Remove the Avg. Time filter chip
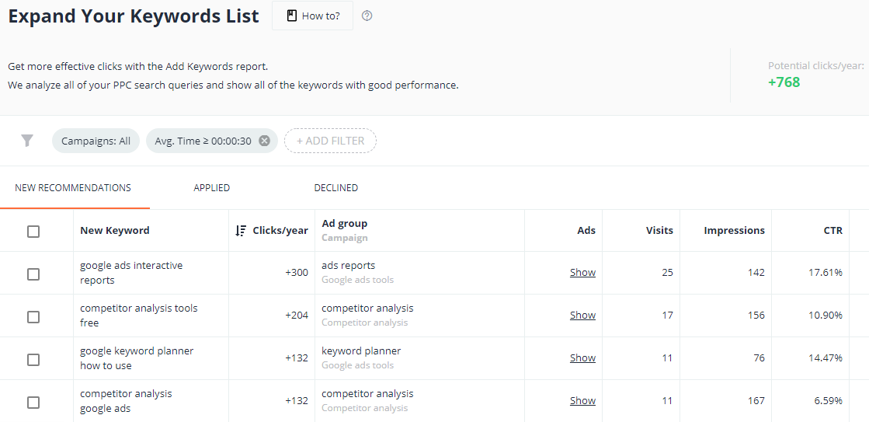The image size is (869, 422). [x=264, y=141]
